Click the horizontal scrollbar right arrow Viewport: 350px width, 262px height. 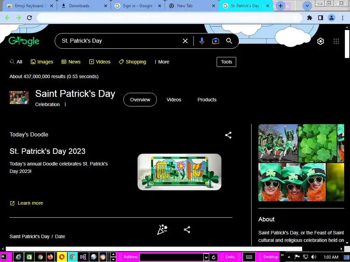[x=341, y=249]
